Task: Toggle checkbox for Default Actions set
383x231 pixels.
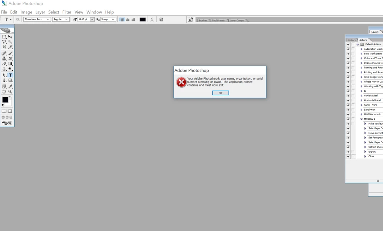Action: click(x=348, y=44)
